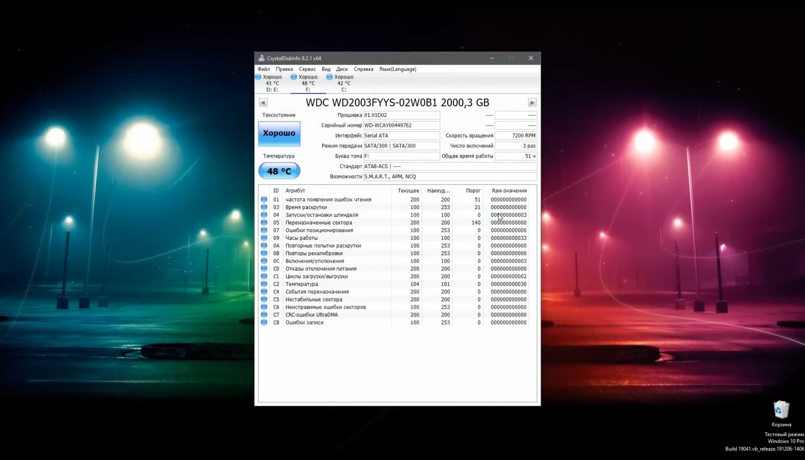
Task: Select the Часы работы attribute row text
Action: tap(301, 238)
